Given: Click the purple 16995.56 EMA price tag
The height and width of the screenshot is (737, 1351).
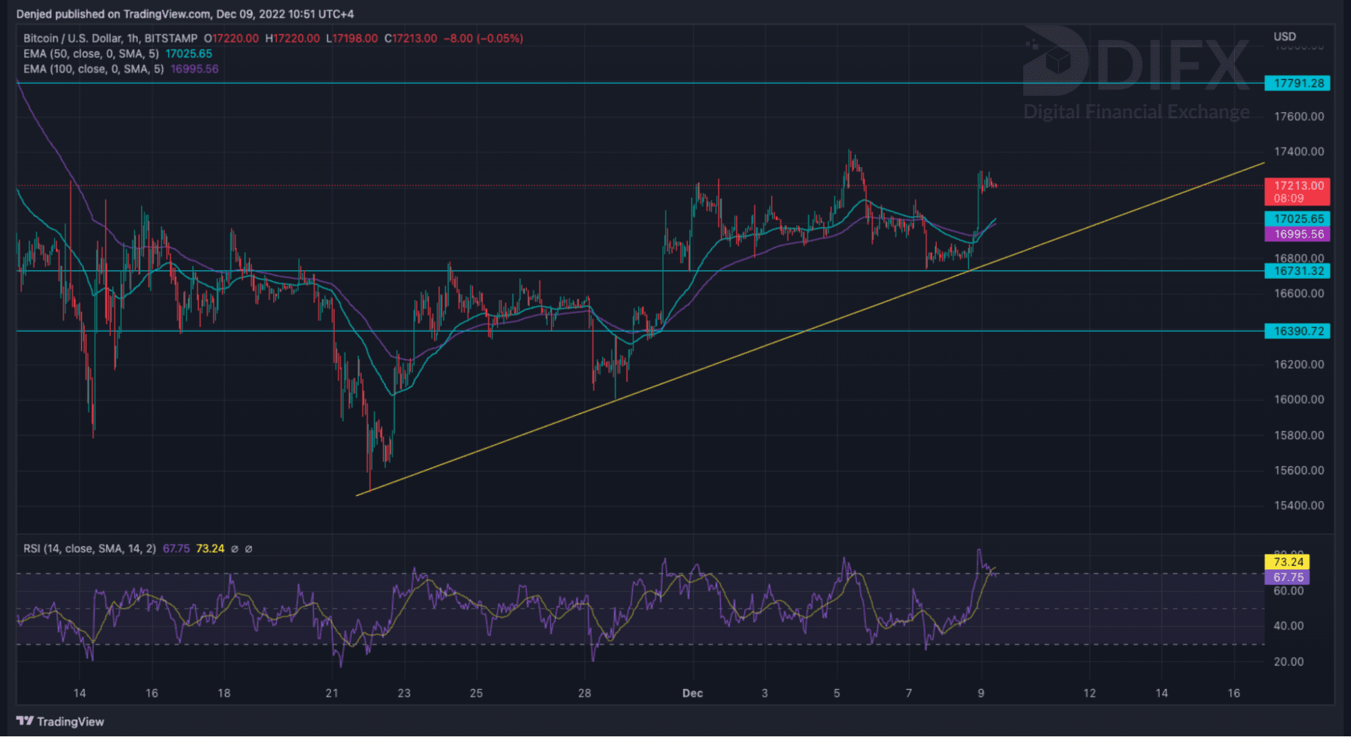Looking at the screenshot, I should (x=1298, y=234).
